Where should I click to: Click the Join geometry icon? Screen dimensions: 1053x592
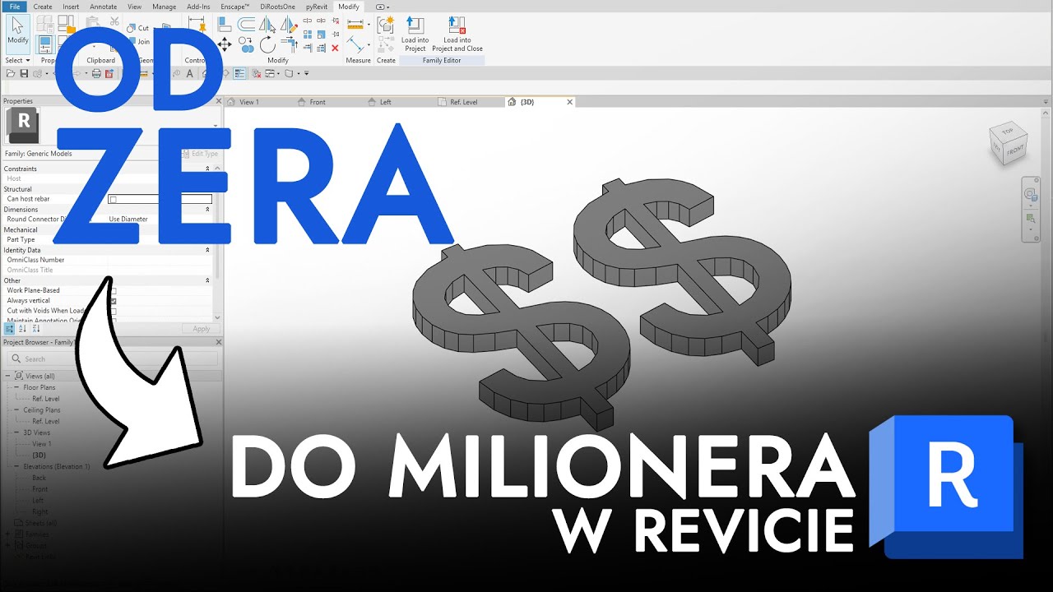click(137, 41)
